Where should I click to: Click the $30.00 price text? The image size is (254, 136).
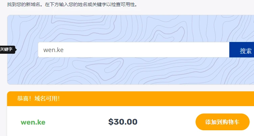tap(123, 122)
